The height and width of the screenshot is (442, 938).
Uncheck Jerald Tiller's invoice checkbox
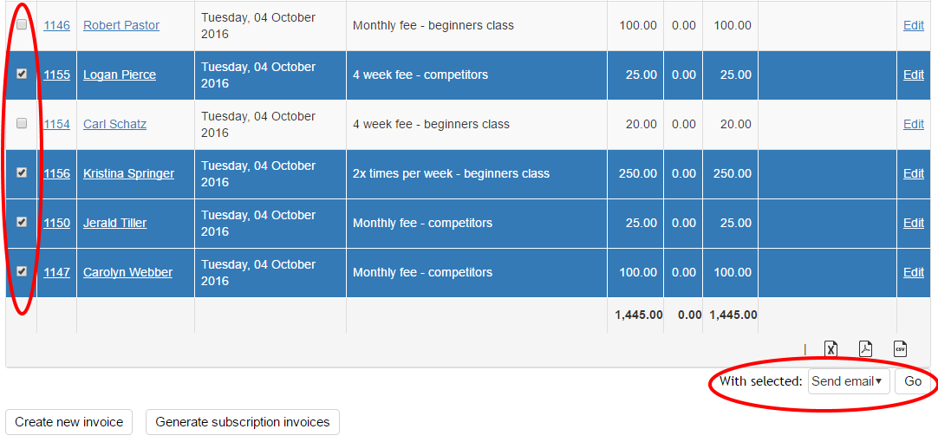(x=22, y=222)
